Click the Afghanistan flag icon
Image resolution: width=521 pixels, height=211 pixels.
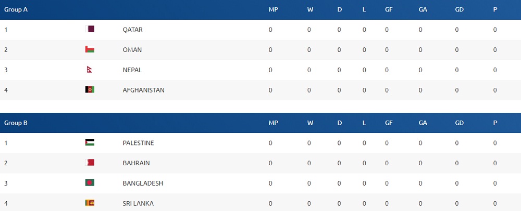coord(90,90)
